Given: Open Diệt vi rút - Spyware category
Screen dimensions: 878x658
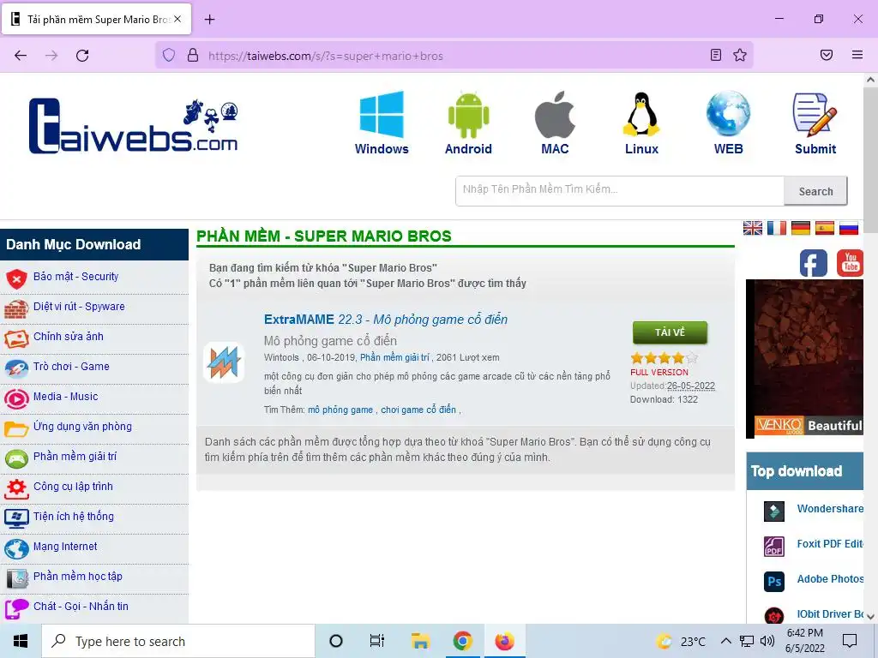Looking at the screenshot, I should click(x=79, y=307).
